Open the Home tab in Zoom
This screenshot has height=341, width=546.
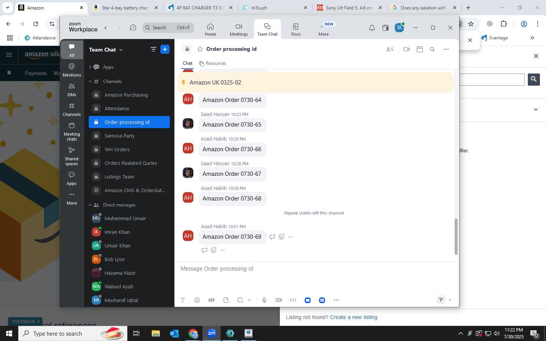[x=210, y=30]
